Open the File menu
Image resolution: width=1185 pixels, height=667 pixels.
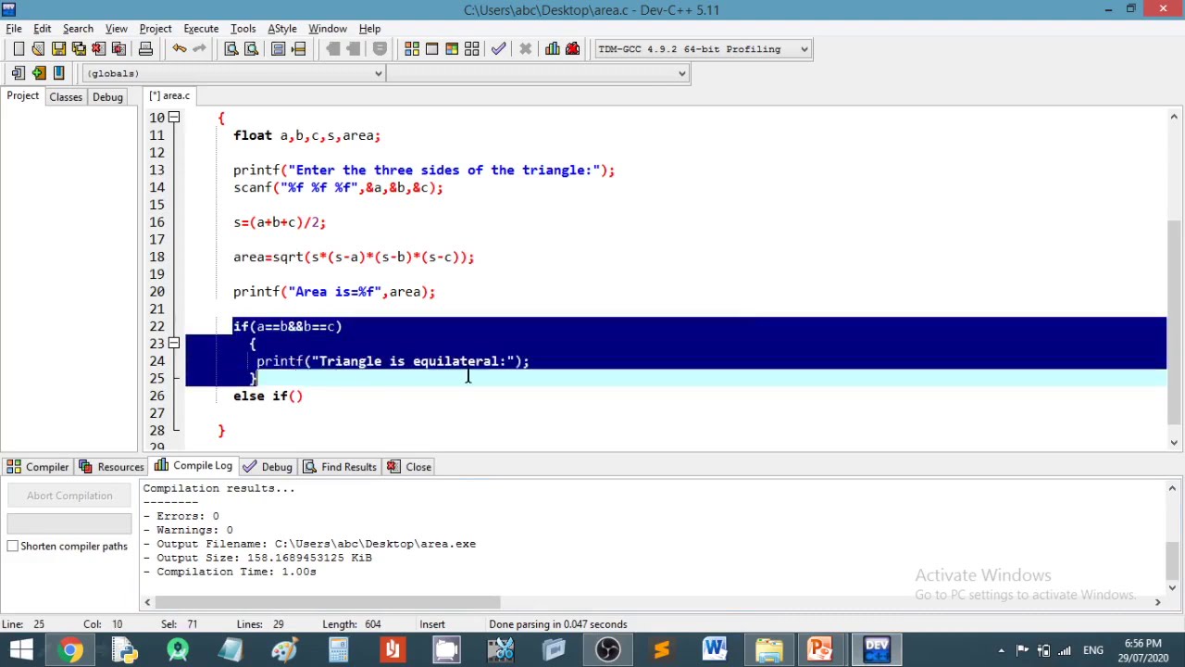point(14,29)
